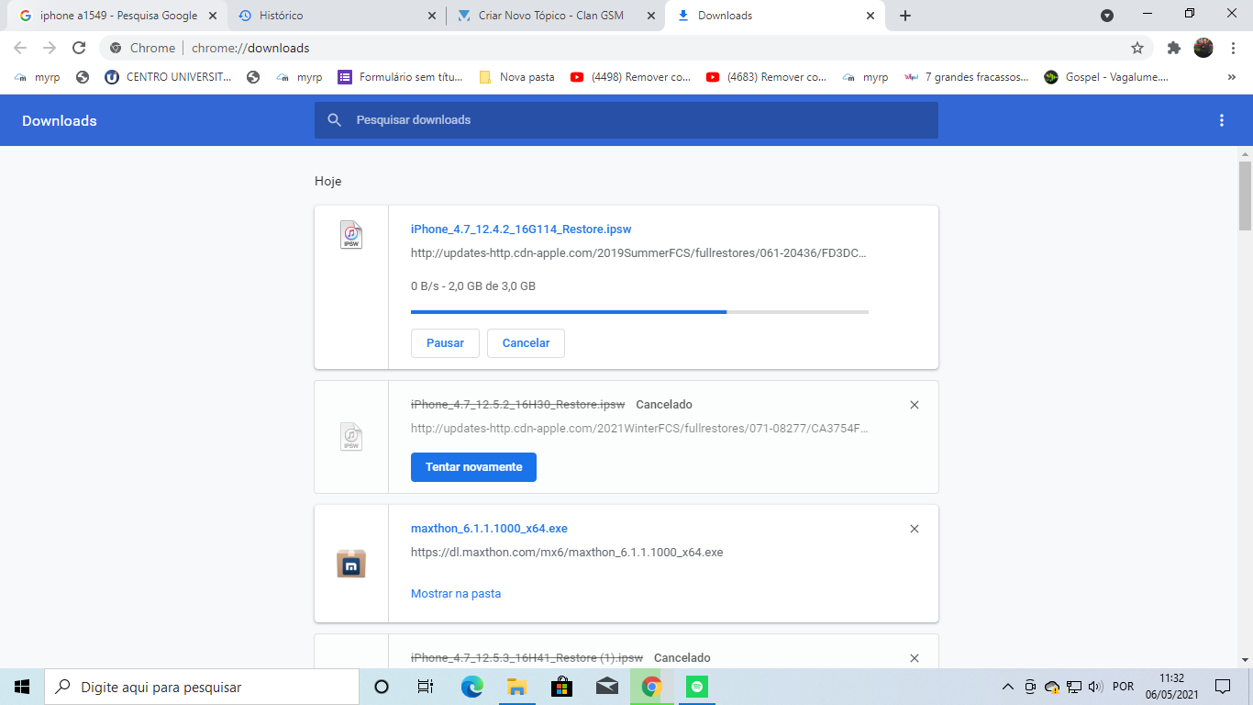Screen dimensions: 1253x705
Task: Click the IPSW file icon of iPhone_4.7_12.4.2
Action: click(x=350, y=235)
